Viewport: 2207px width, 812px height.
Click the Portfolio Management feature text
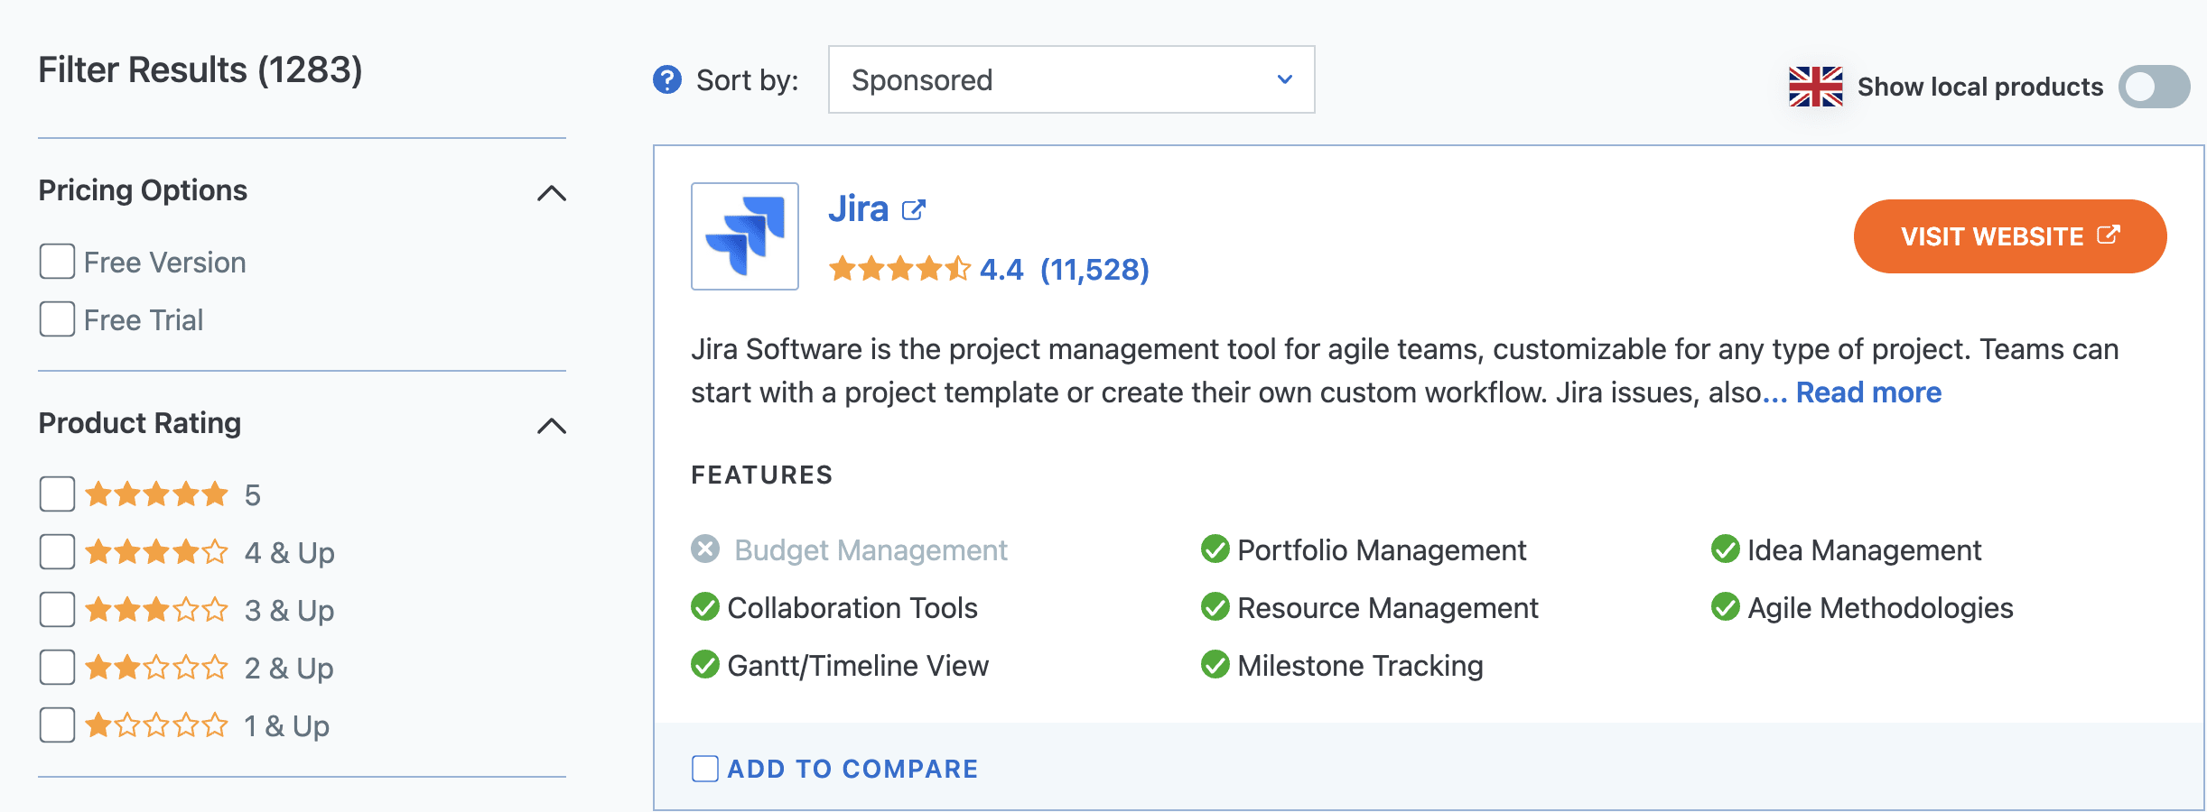[x=1382, y=550]
